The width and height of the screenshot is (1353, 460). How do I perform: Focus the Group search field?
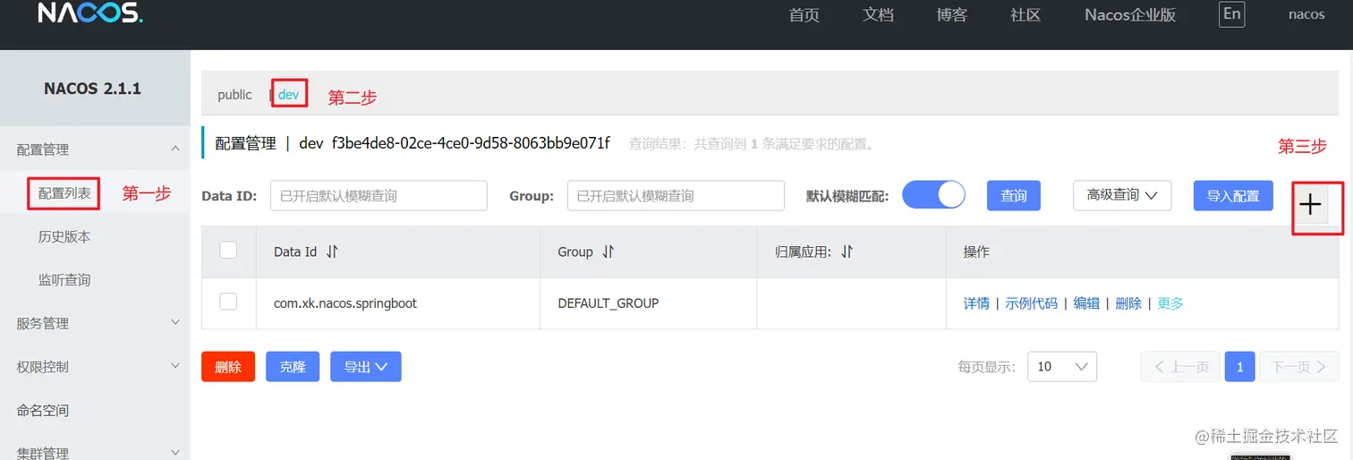click(x=676, y=195)
